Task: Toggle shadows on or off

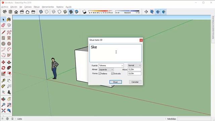Action: tap(84, 12)
